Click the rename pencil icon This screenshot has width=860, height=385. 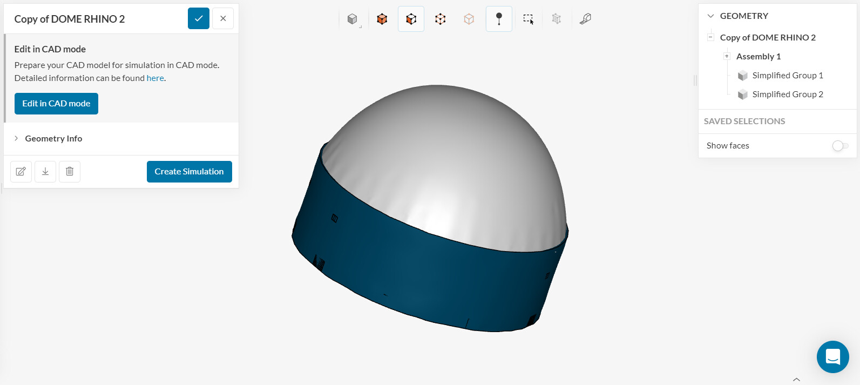point(21,172)
